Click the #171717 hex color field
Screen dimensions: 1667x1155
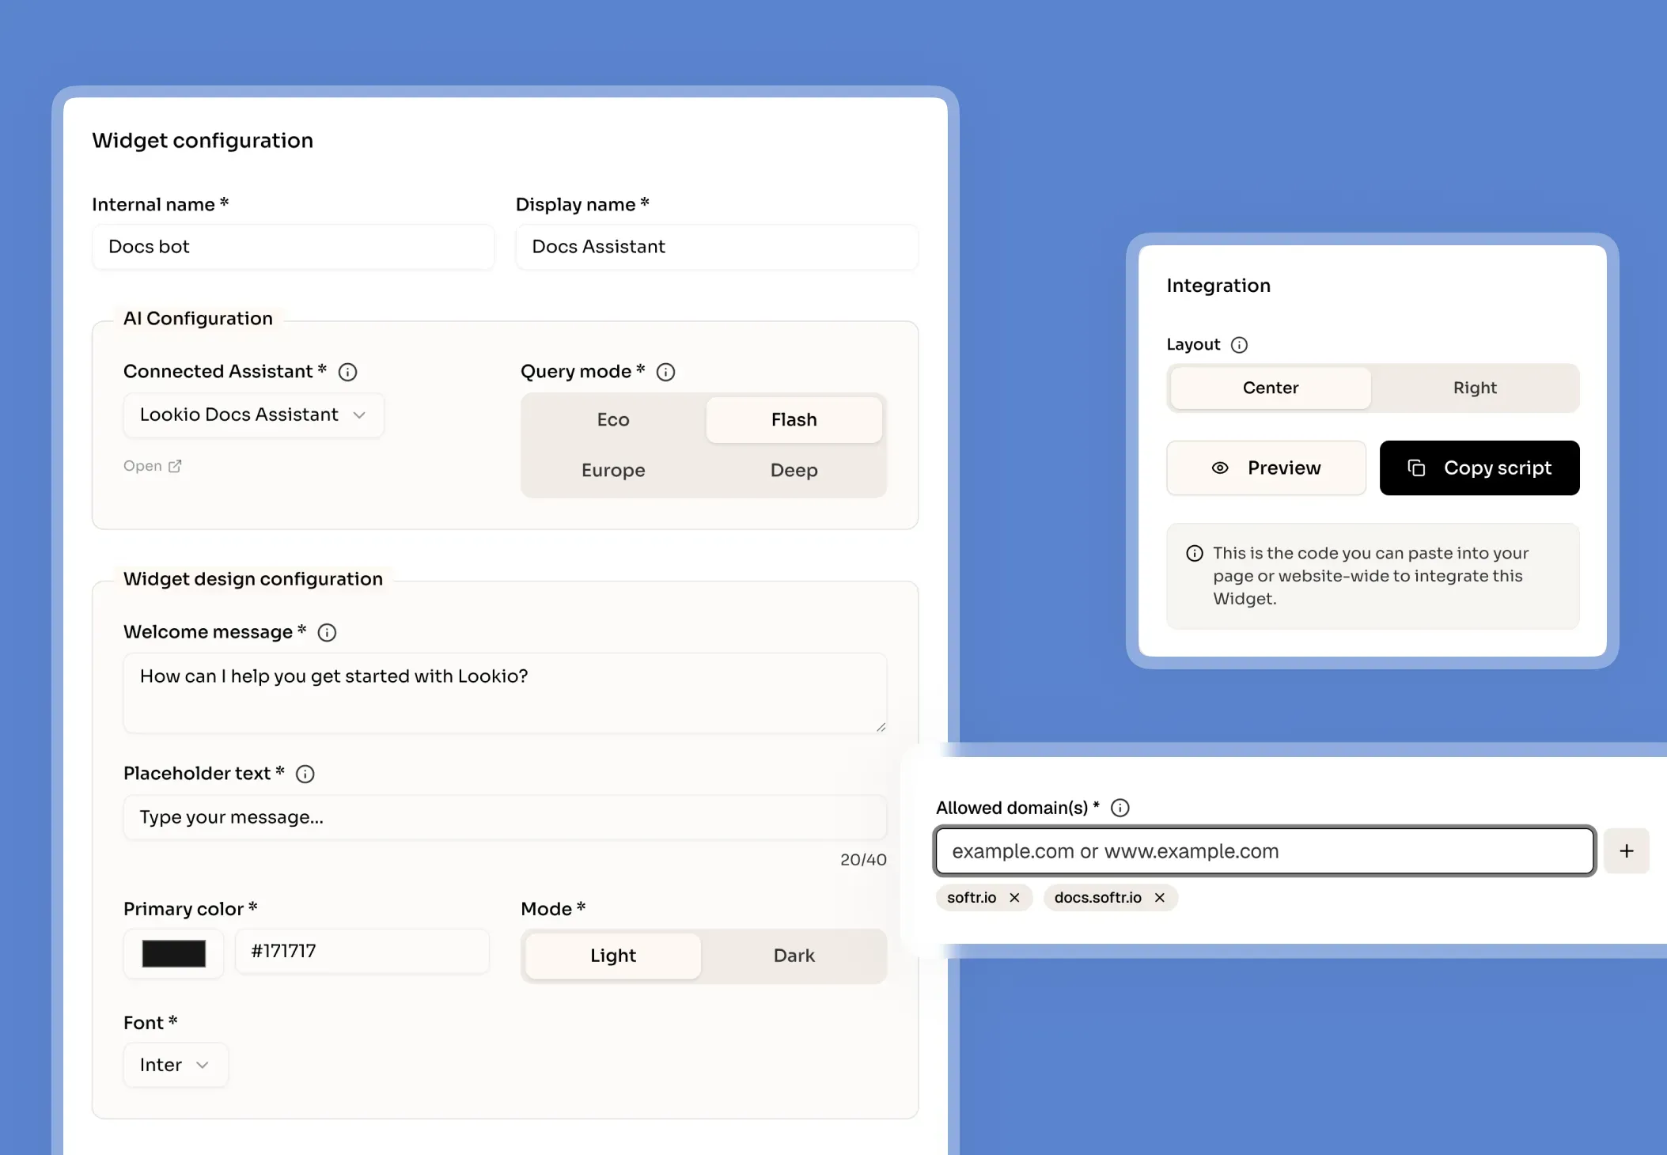tap(362, 952)
